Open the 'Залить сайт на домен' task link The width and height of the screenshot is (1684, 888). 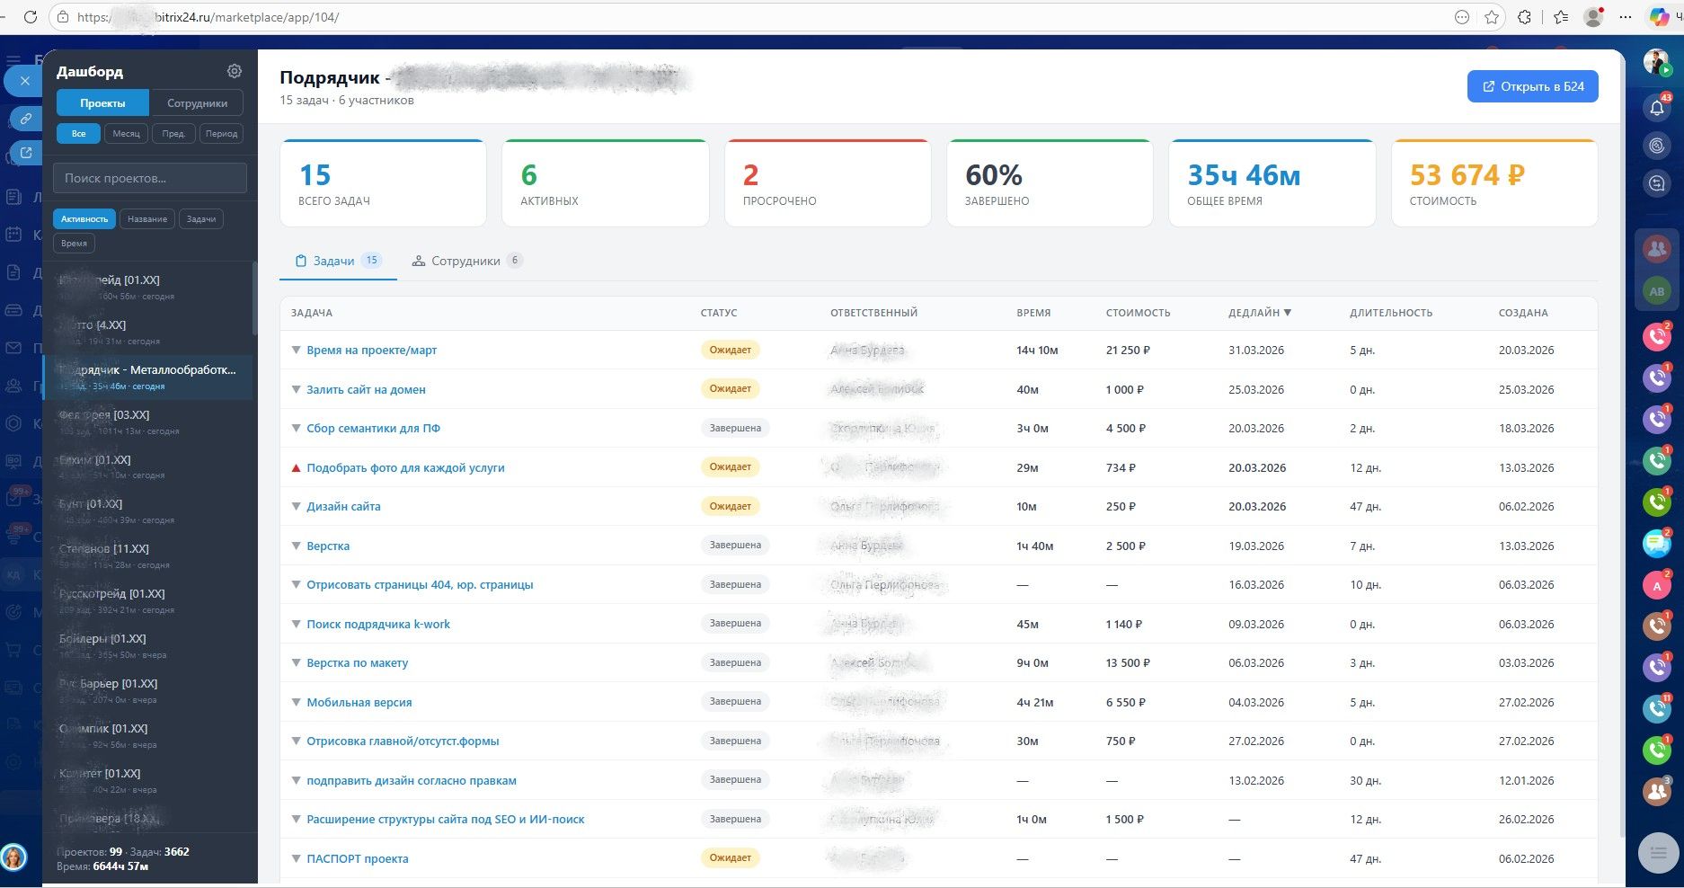coord(366,390)
